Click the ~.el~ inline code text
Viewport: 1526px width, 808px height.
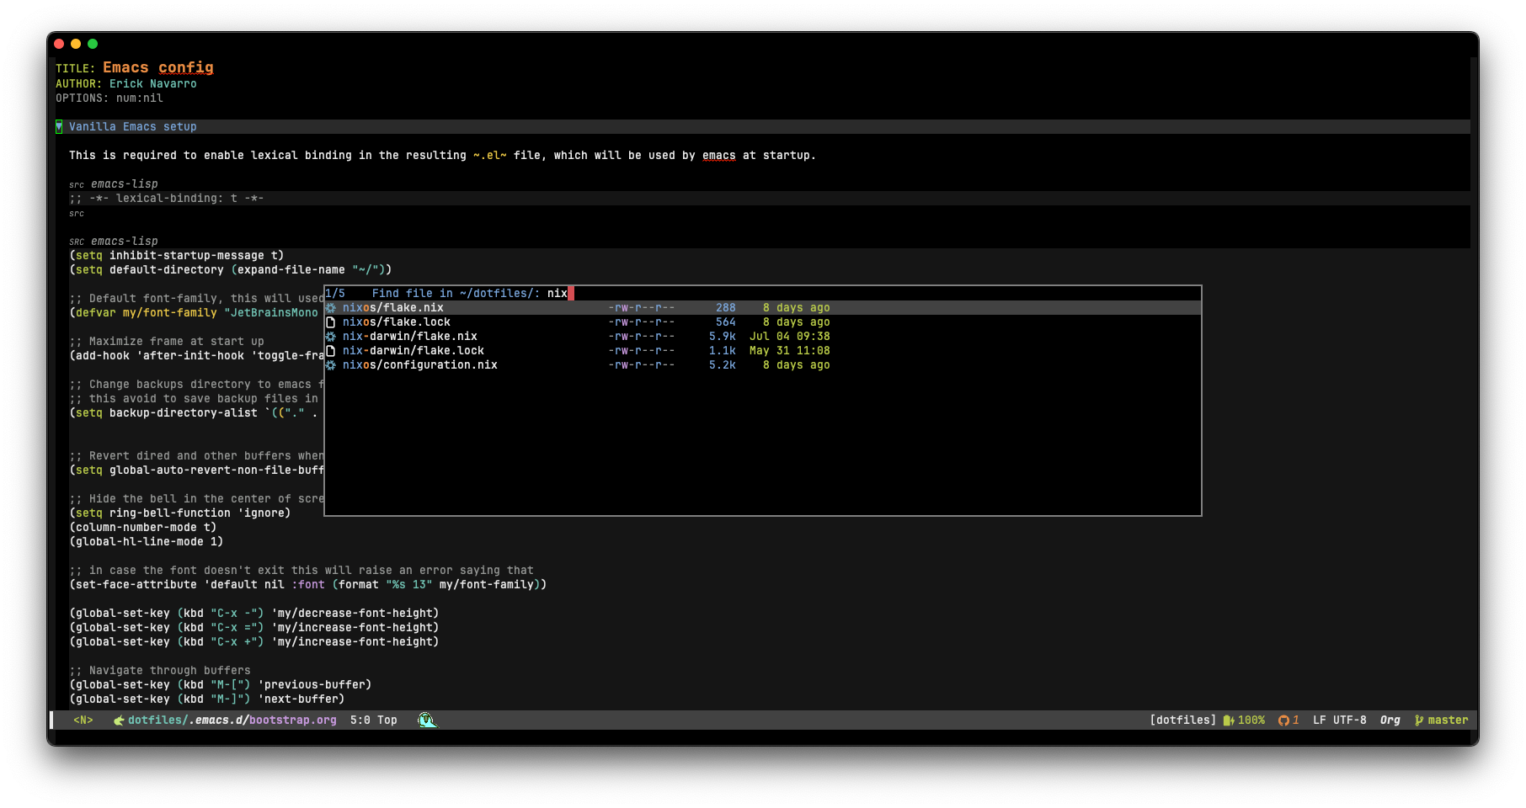tap(490, 156)
